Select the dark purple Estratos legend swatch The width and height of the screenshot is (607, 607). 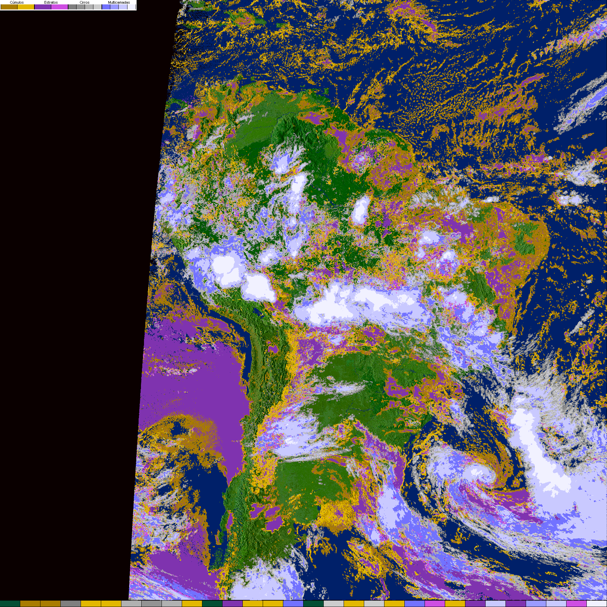(x=43, y=7)
